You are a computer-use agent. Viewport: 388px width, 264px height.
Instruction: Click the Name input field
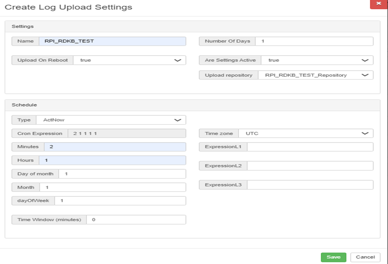click(x=112, y=41)
